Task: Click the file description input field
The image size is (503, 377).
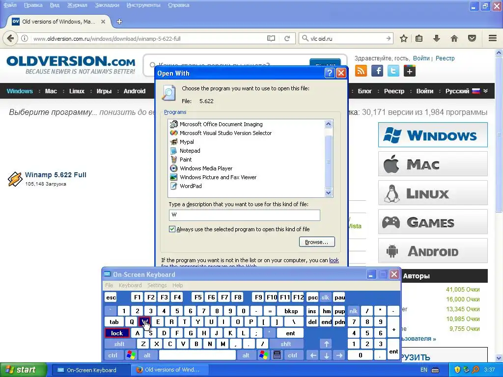Action: click(245, 215)
